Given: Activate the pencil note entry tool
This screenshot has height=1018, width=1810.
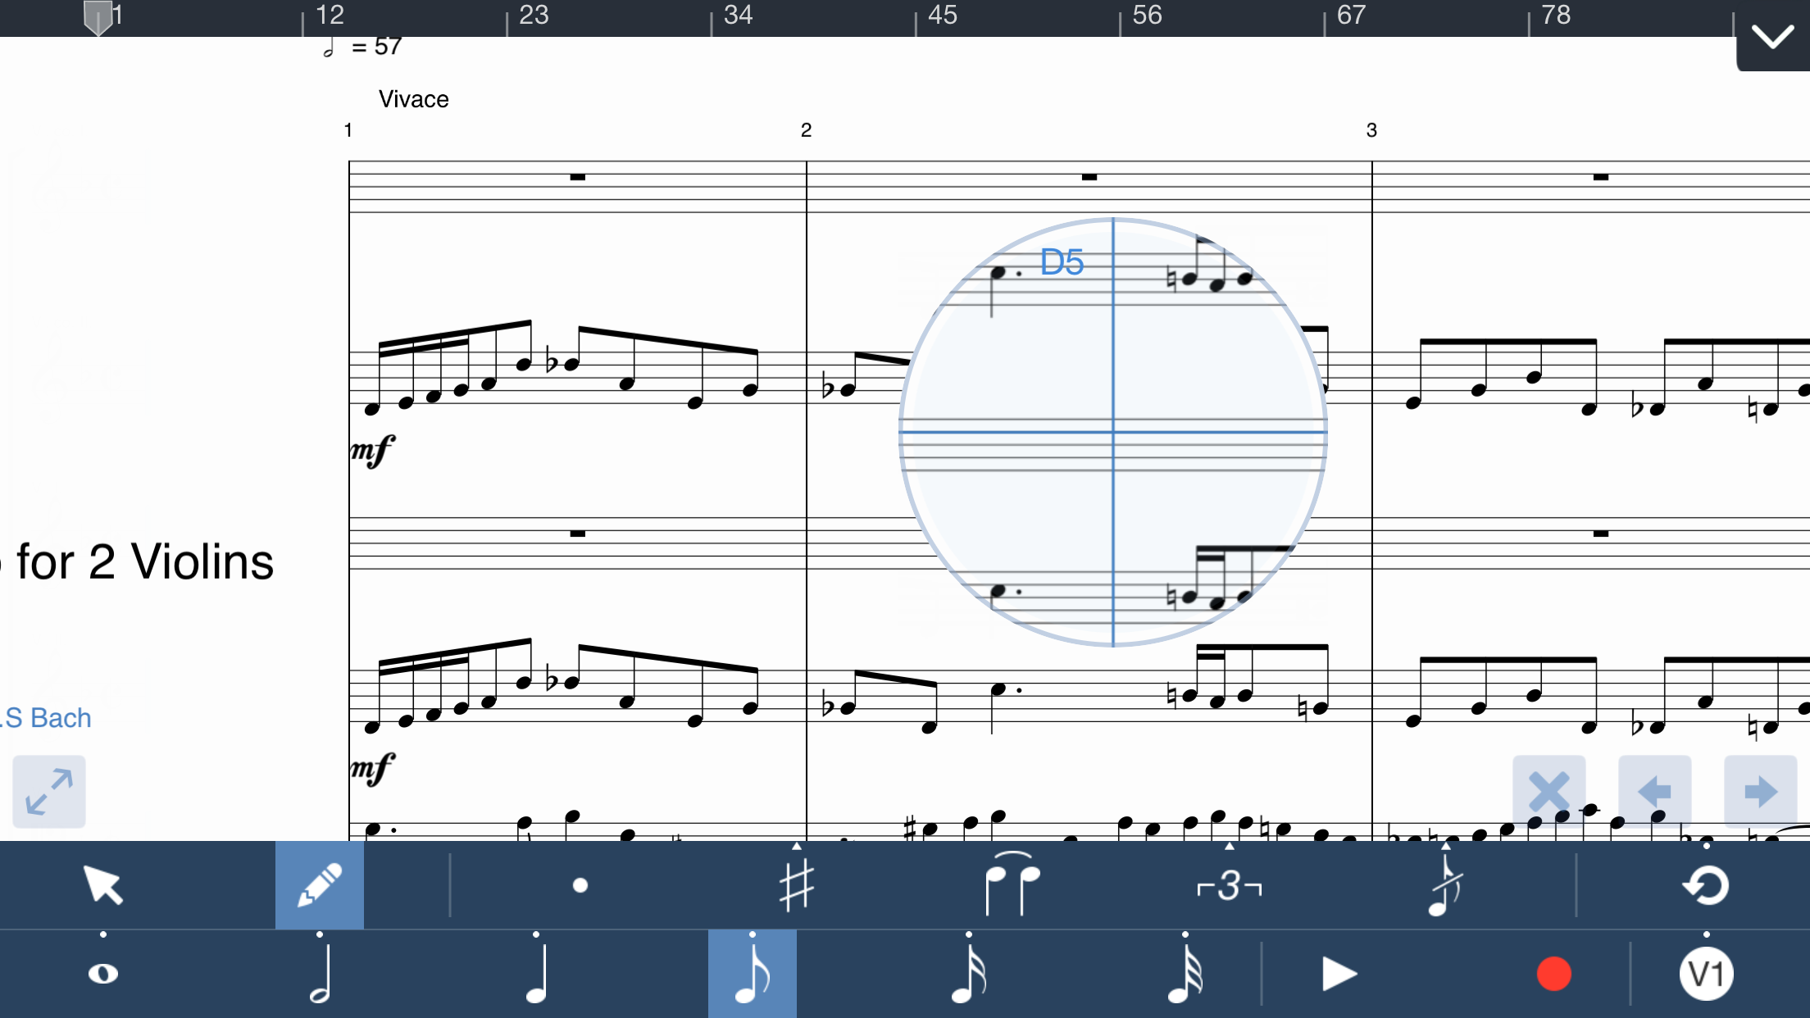Looking at the screenshot, I should (319, 885).
